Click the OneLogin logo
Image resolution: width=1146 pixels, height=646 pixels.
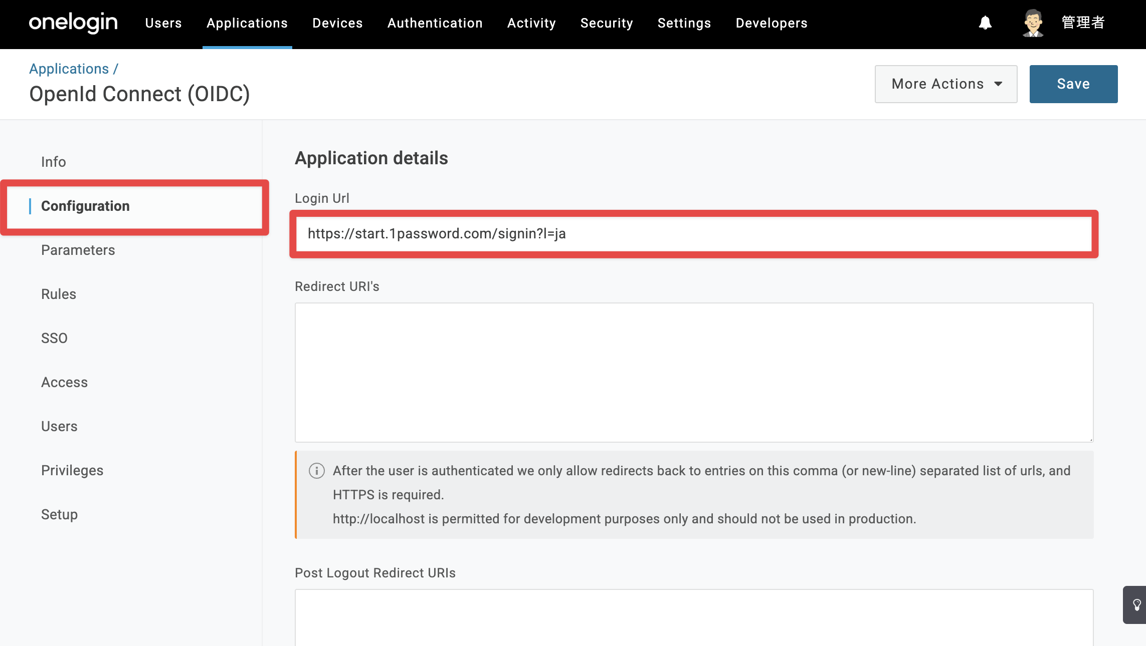click(x=73, y=23)
